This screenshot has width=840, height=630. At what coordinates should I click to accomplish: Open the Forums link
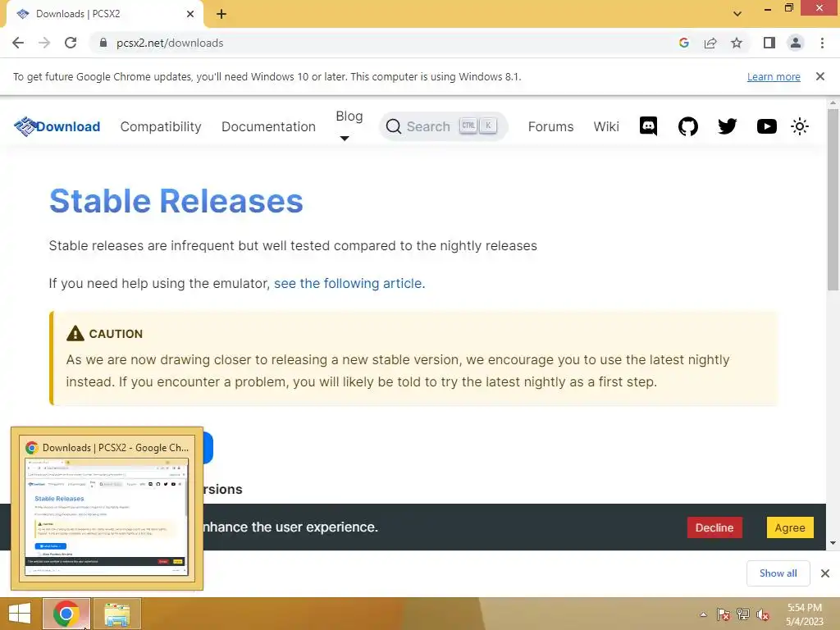tap(550, 126)
